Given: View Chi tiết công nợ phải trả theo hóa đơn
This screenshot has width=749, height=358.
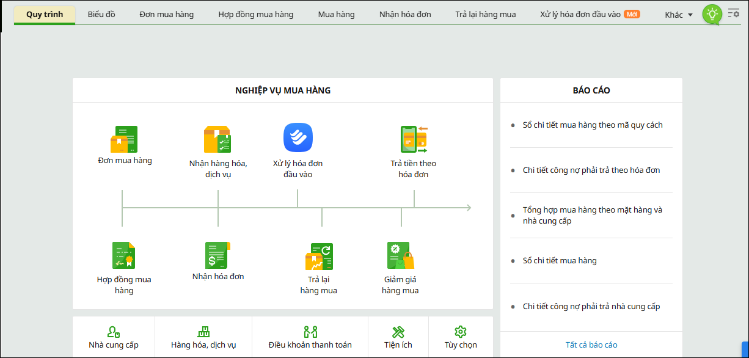Looking at the screenshot, I should click(591, 170).
